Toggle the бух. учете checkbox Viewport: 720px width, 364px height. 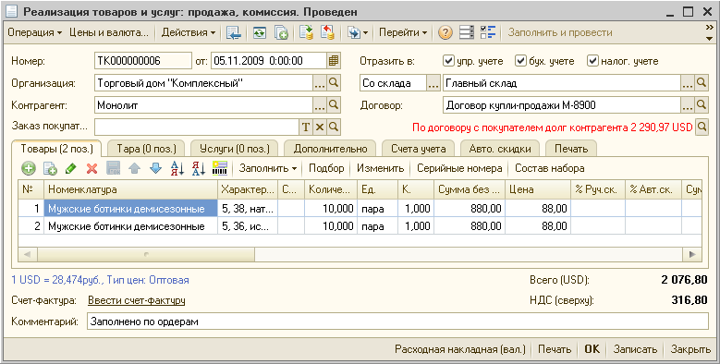520,61
